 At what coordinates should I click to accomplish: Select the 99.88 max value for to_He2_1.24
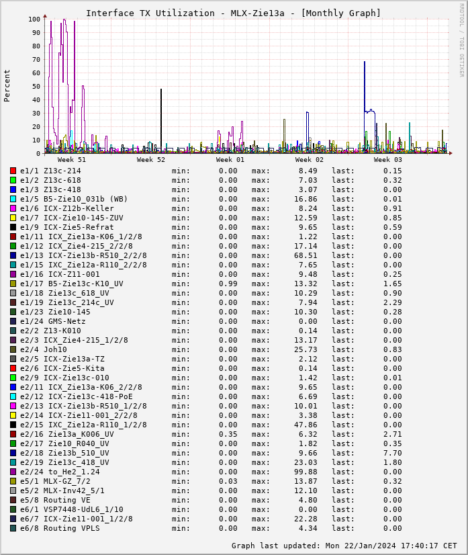click(294, 472)
